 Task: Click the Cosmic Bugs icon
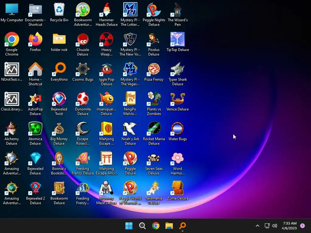(x=83, y=69)
